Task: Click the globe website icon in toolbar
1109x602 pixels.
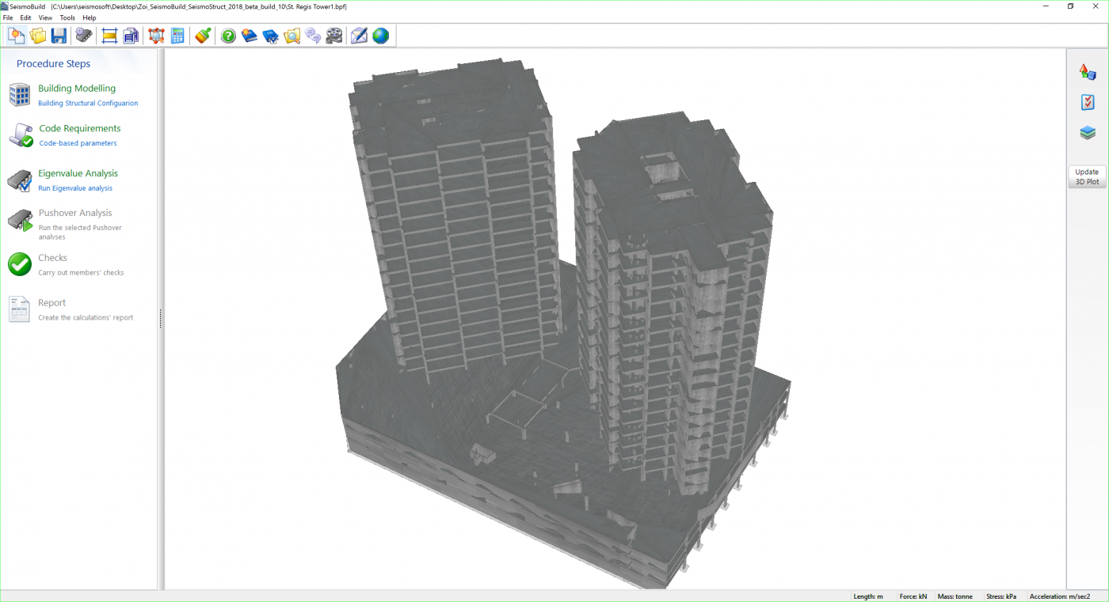Action: 381,36
